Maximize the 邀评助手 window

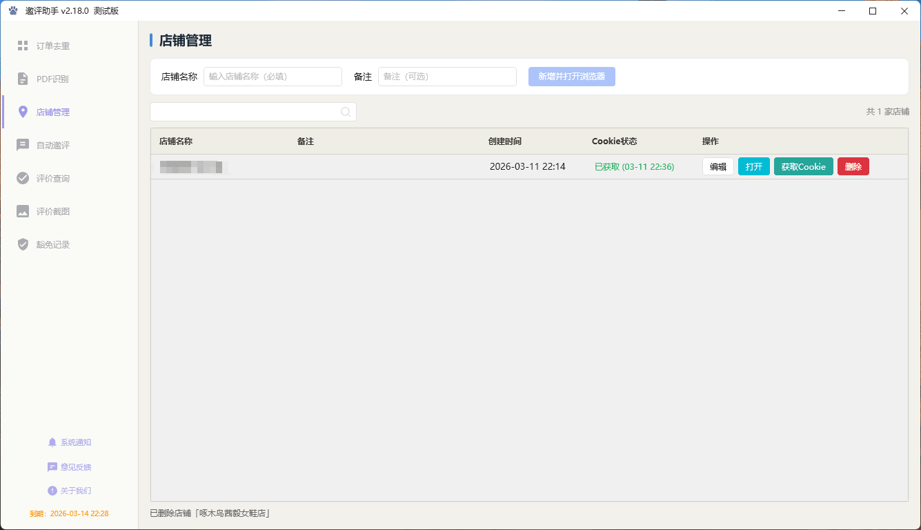point(873,10)
